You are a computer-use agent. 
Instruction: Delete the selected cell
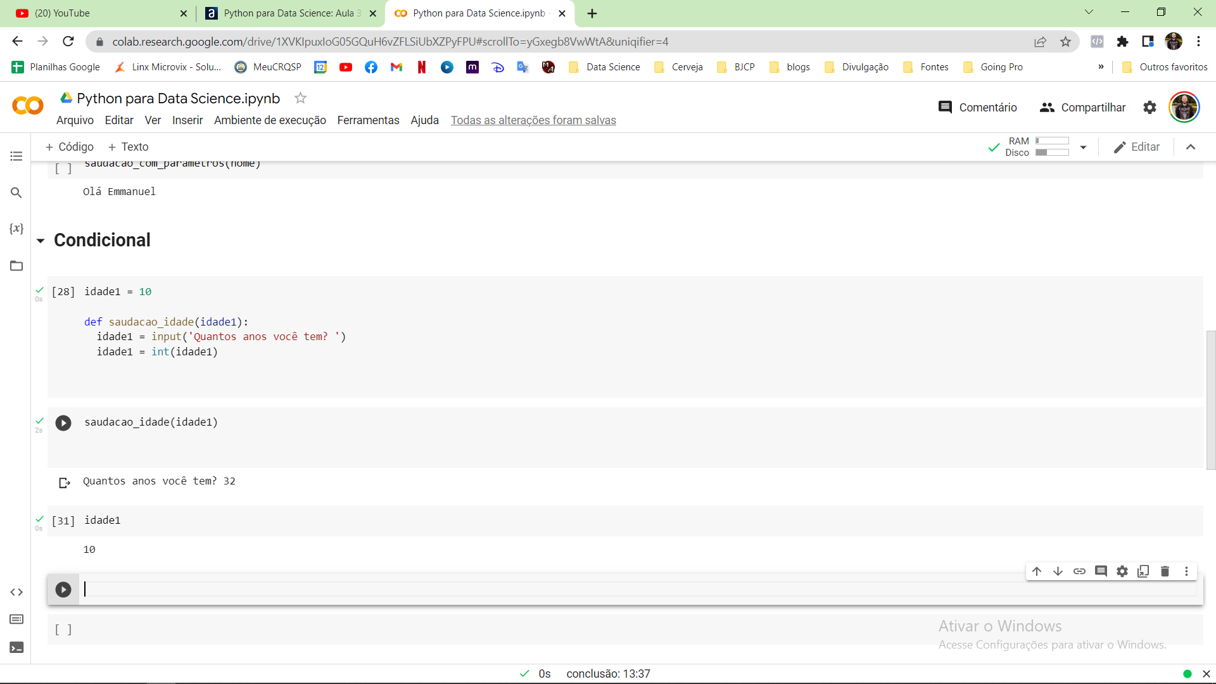1165,571
